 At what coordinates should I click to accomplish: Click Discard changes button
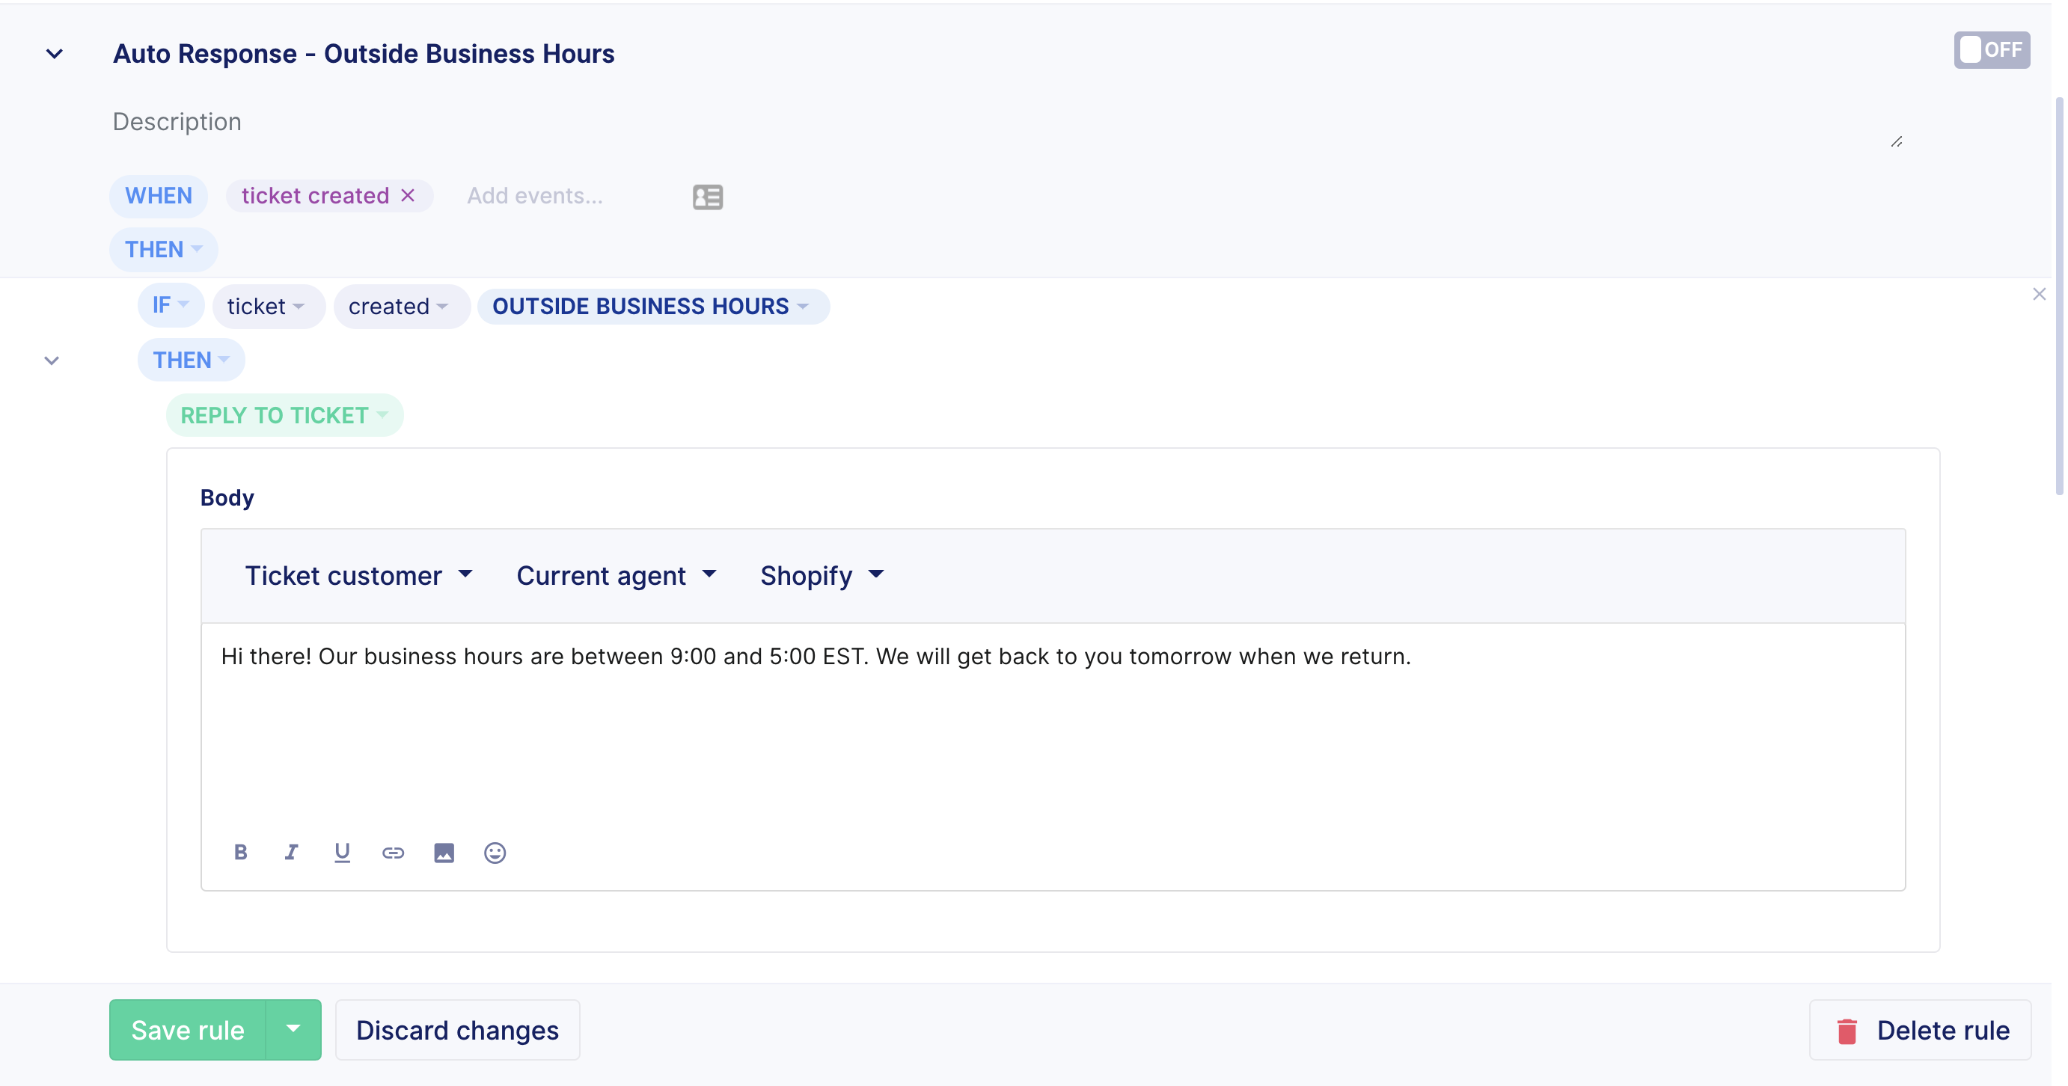click(458, 1030)
